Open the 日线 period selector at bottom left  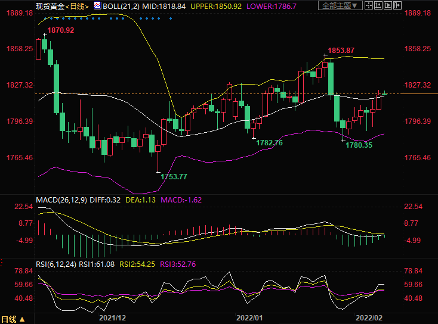click(x=11, y=318)
